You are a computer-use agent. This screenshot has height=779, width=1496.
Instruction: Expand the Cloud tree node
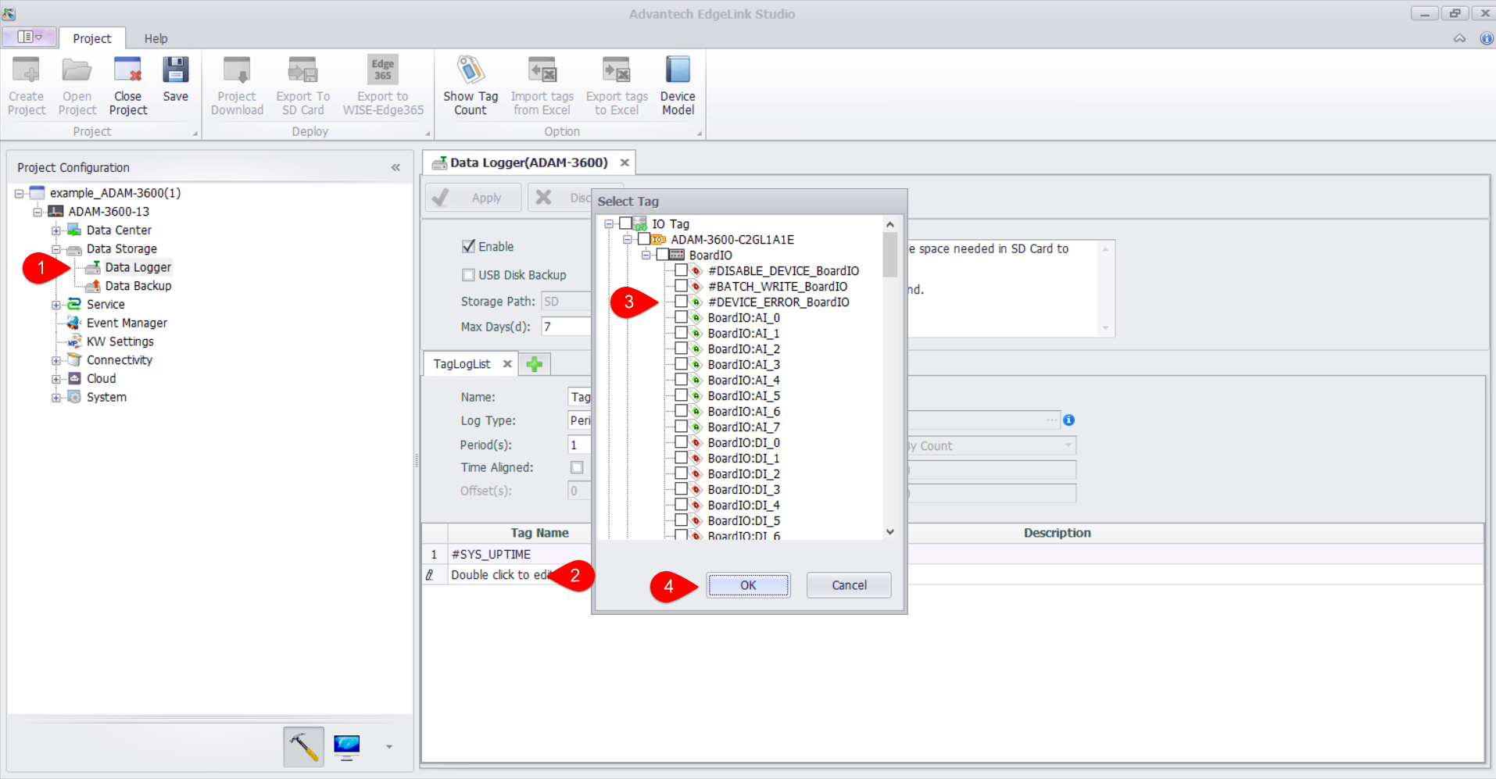tap(56, 379)
